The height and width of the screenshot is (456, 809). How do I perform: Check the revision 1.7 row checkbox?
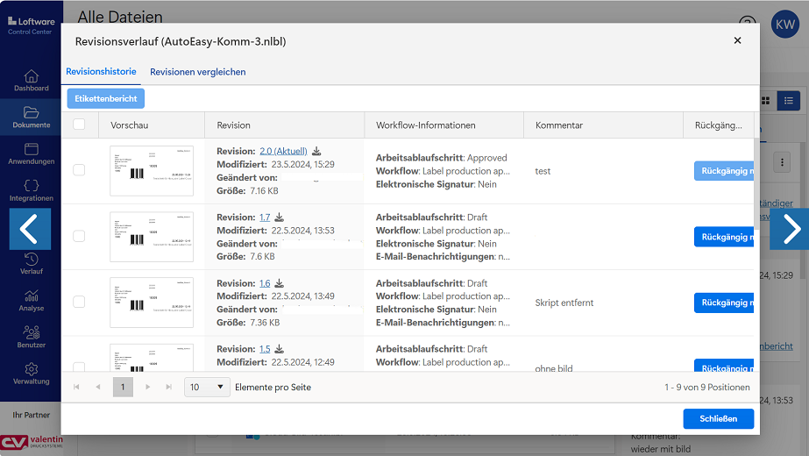click(x=79, y=236)
